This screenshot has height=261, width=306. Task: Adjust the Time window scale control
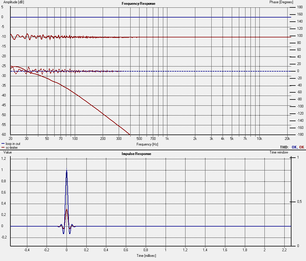click(x=279, y=152)
